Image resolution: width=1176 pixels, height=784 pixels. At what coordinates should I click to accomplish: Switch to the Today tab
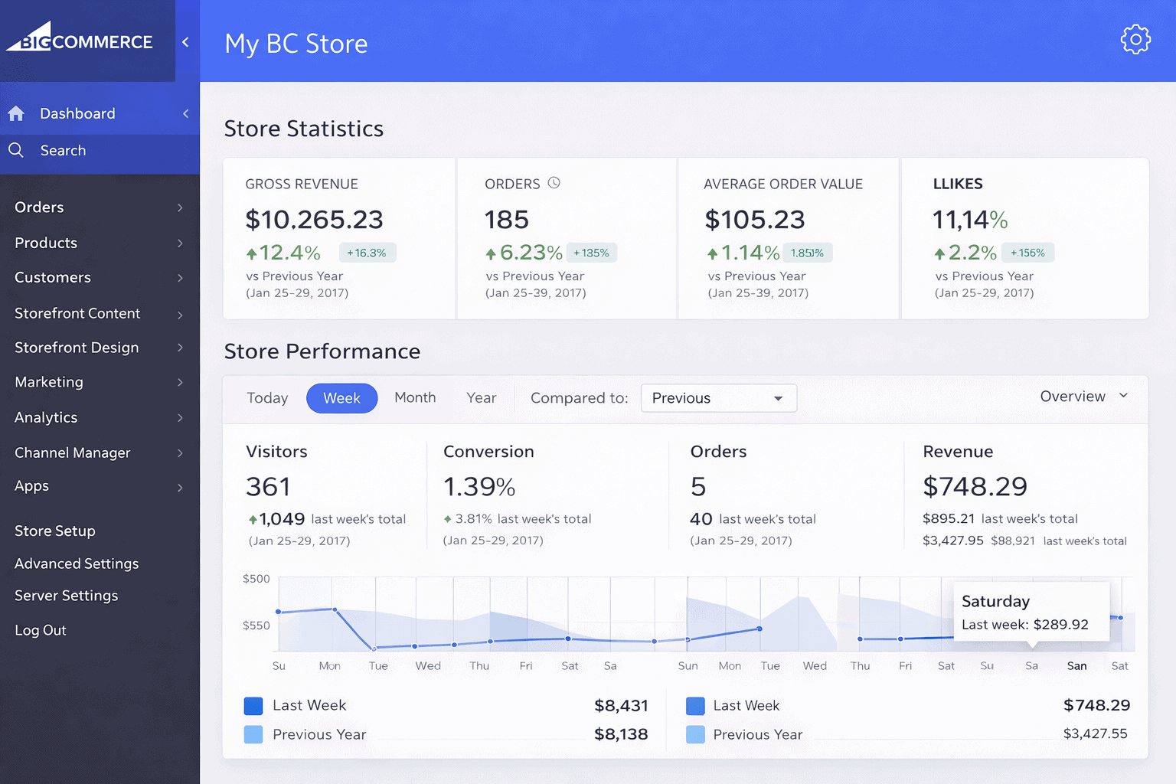coord(267,397)
